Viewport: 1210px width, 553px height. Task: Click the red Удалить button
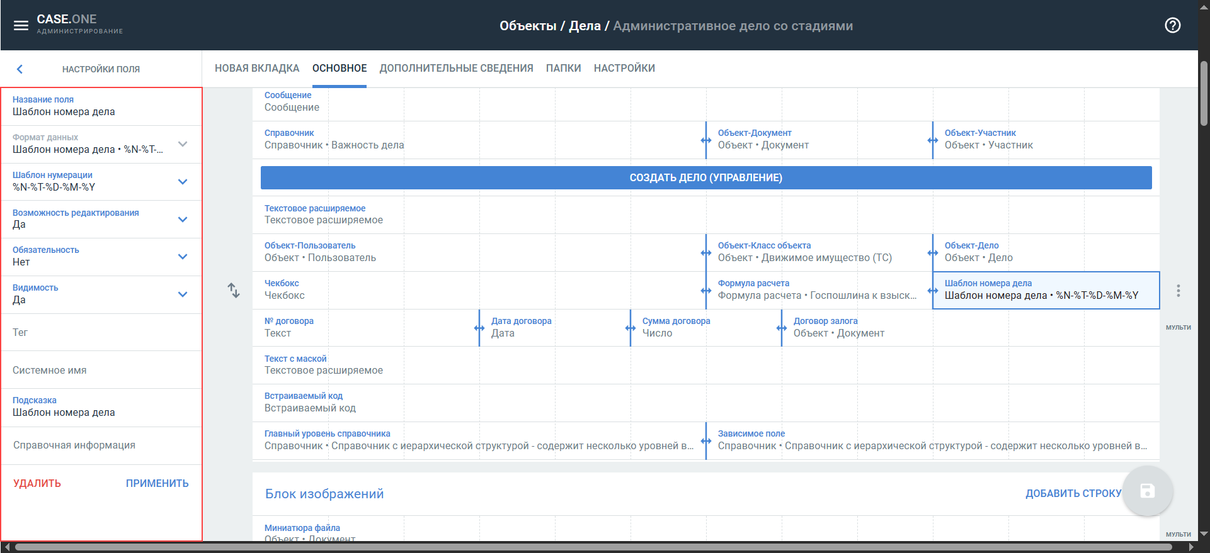point(37,483)
